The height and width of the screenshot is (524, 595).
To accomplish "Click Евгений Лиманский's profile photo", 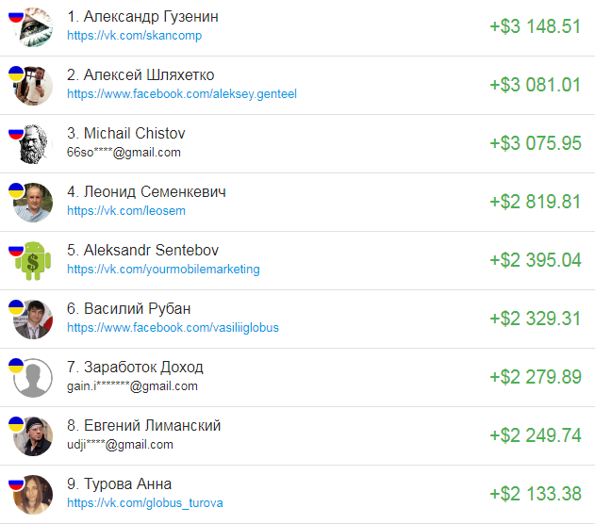I will click(33, 436).
